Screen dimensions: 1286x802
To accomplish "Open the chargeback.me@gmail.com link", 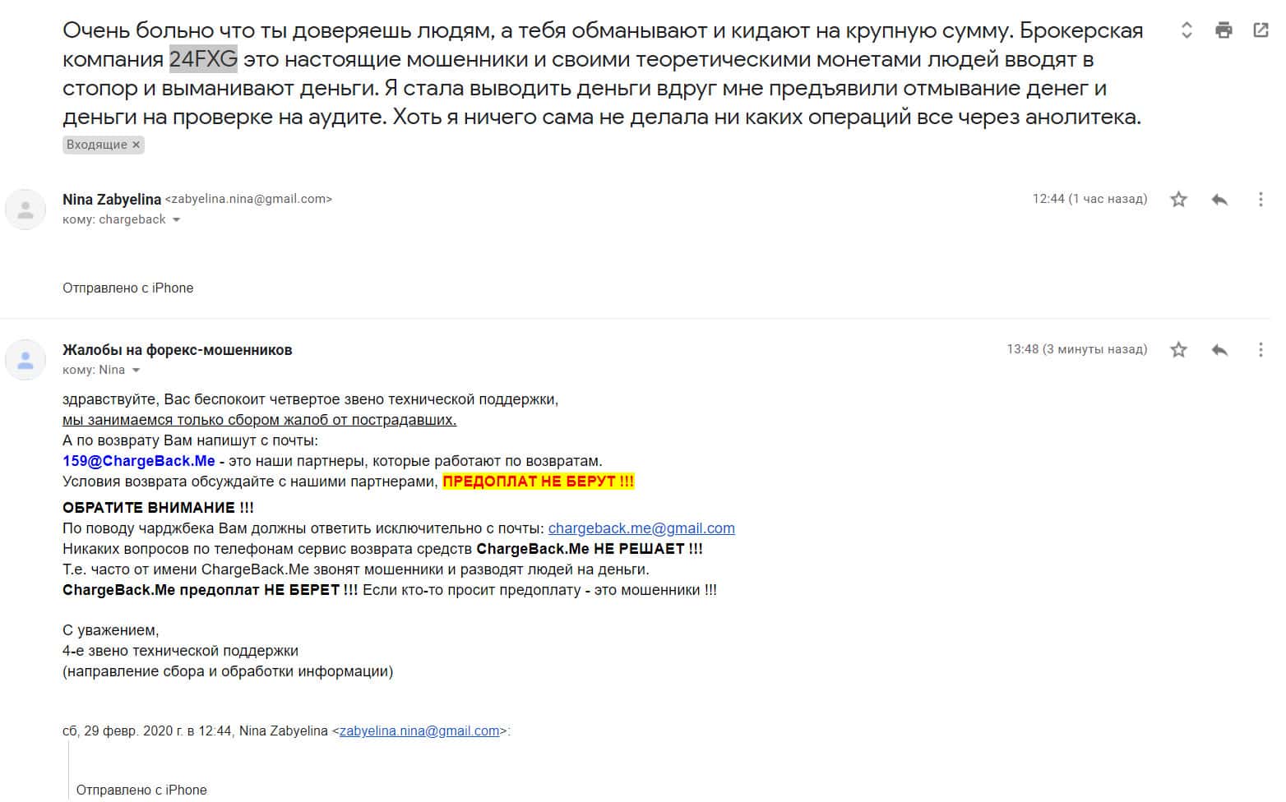I will pos(641,528).
